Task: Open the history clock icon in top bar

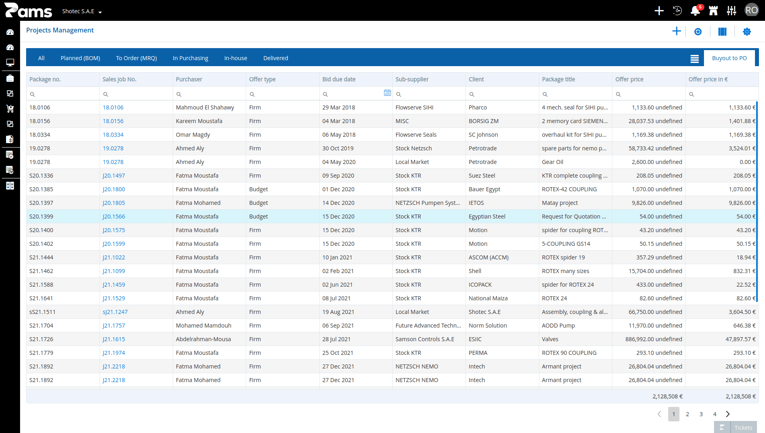Action: (x=677, y=11)
